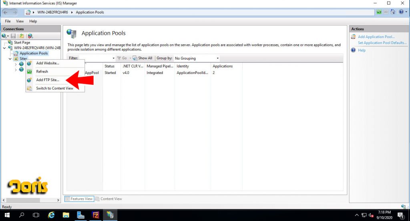
Task: Open the taskbar Search magnifier
Action: (22, 215)
